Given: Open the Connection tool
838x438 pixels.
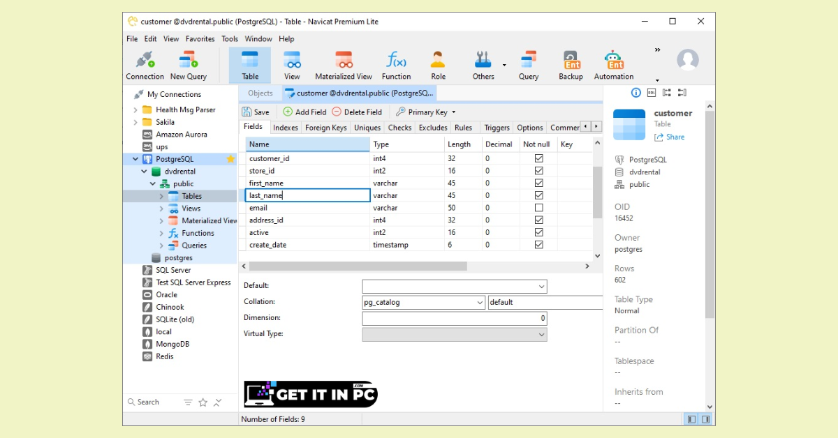Looking at the screenshot, I should (x=145, y=66).
